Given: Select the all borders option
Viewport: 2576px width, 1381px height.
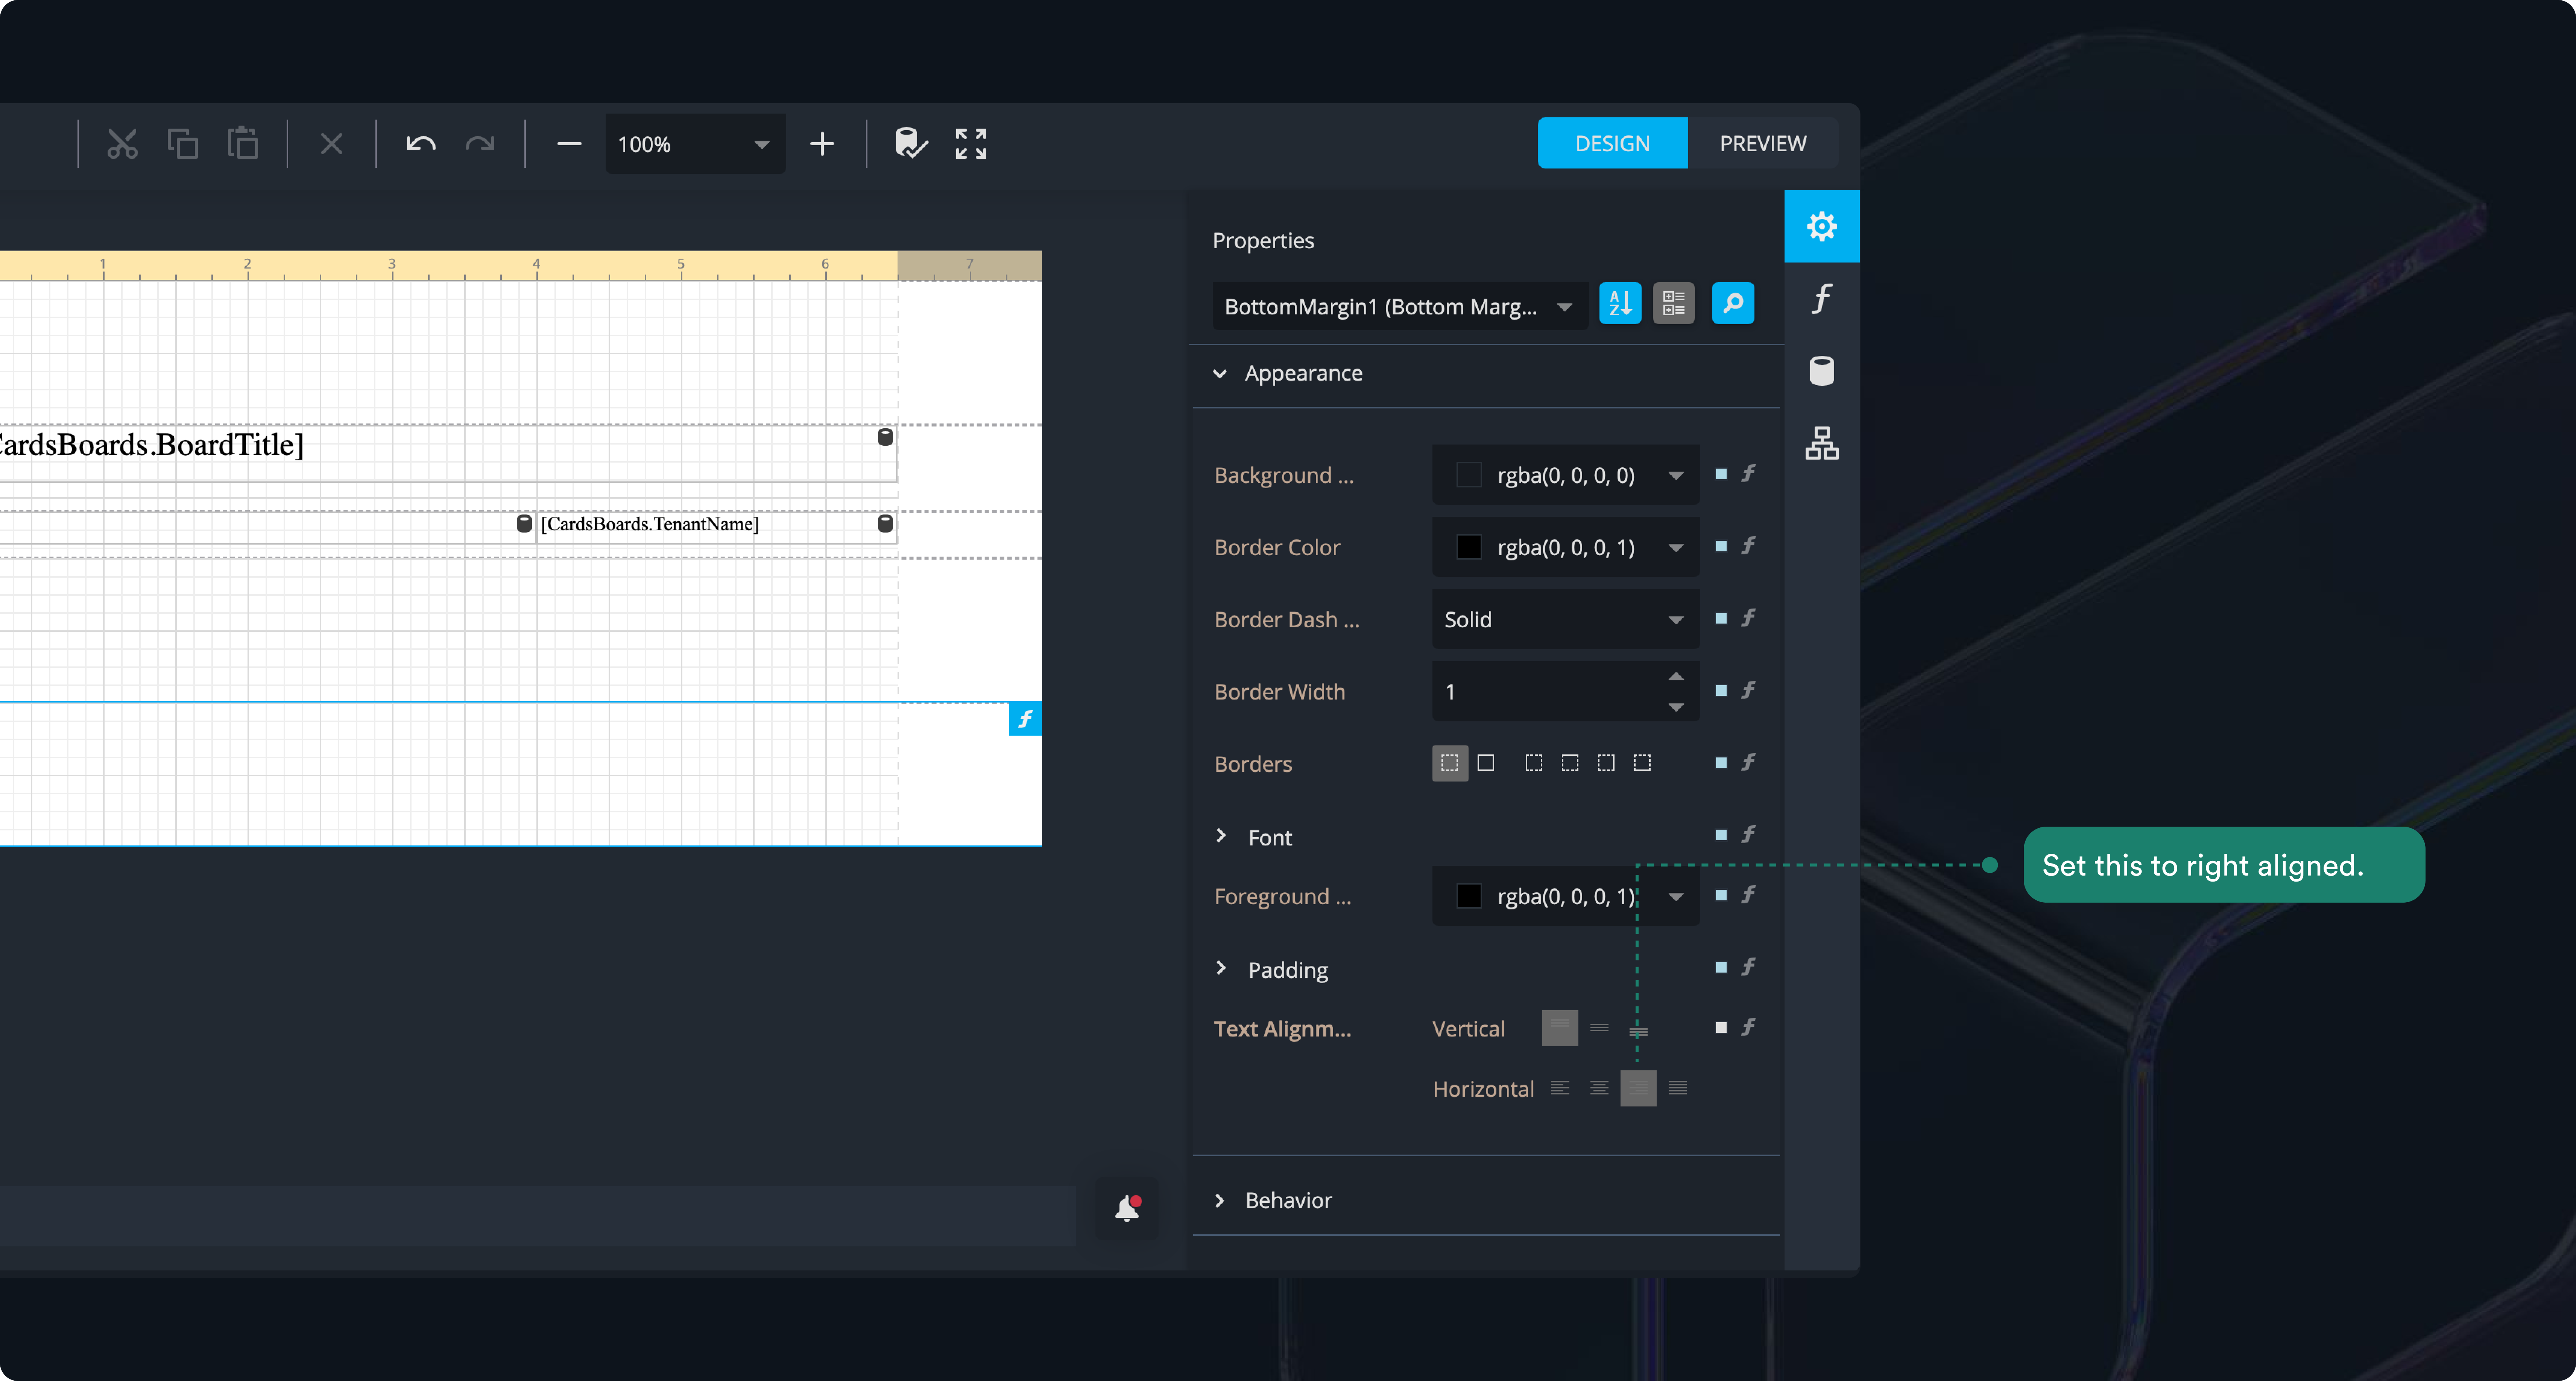Looking at the screenshot, I should (1485, 763).
